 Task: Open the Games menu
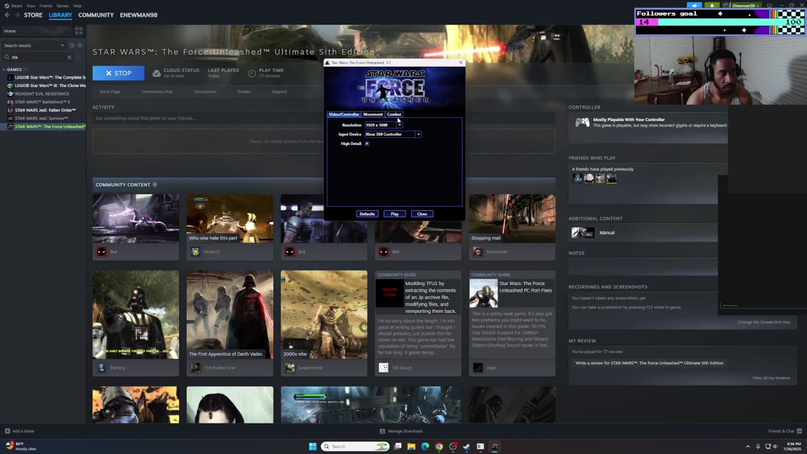[x=62, y=6]
